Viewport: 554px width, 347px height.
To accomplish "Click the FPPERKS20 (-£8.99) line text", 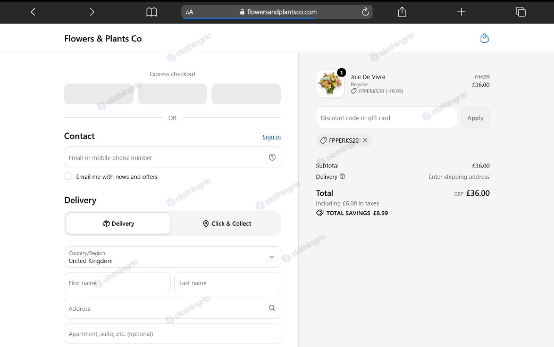I will 381,91.
